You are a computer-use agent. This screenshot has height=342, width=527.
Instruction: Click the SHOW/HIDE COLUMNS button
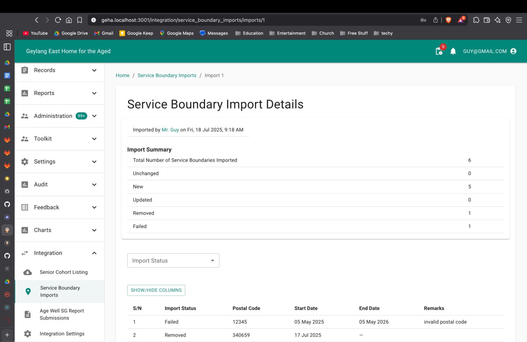(x=156, y=290)
